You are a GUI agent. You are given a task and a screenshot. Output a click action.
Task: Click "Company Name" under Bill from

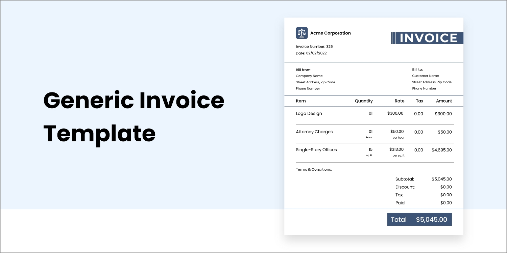[309, 76]
